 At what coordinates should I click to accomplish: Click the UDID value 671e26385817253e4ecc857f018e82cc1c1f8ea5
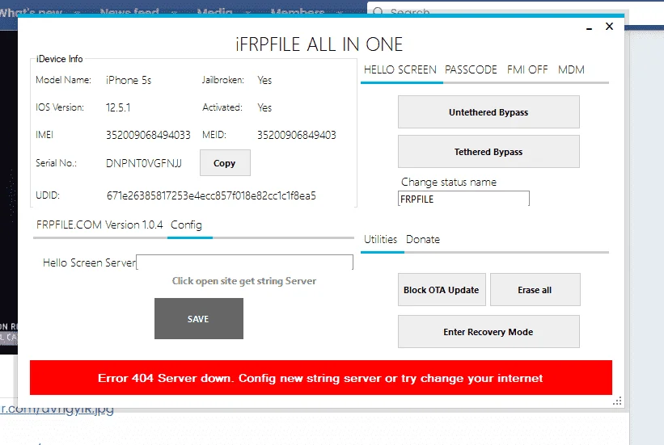[211, 195]
